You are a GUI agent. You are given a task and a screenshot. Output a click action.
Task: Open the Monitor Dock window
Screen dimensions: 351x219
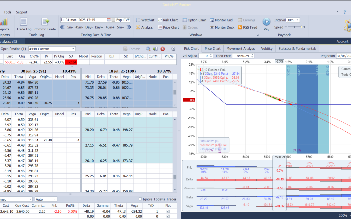[222, 27]
